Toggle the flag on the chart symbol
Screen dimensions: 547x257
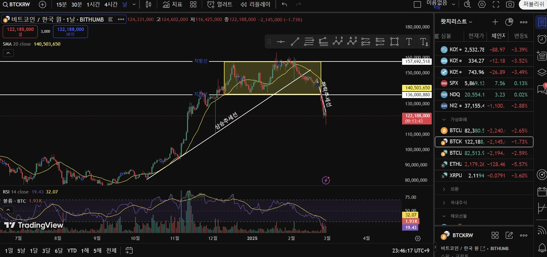110,19
